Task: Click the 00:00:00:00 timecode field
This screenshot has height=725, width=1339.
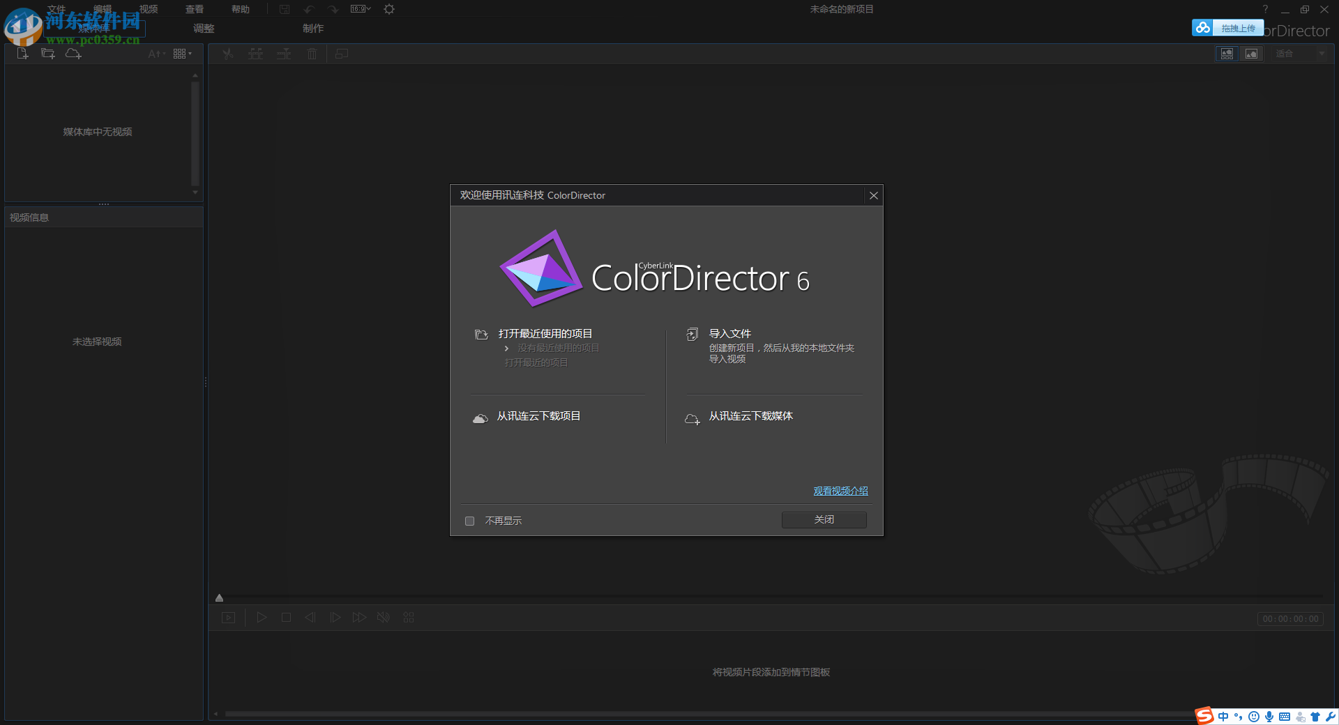Action: (x=1290, y=619)
